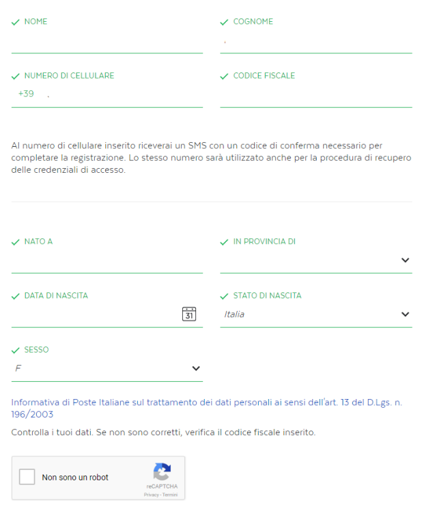Expand the IN PROVINCIA DI dropdown
This screenshot has height=509, width=422.
316,260
